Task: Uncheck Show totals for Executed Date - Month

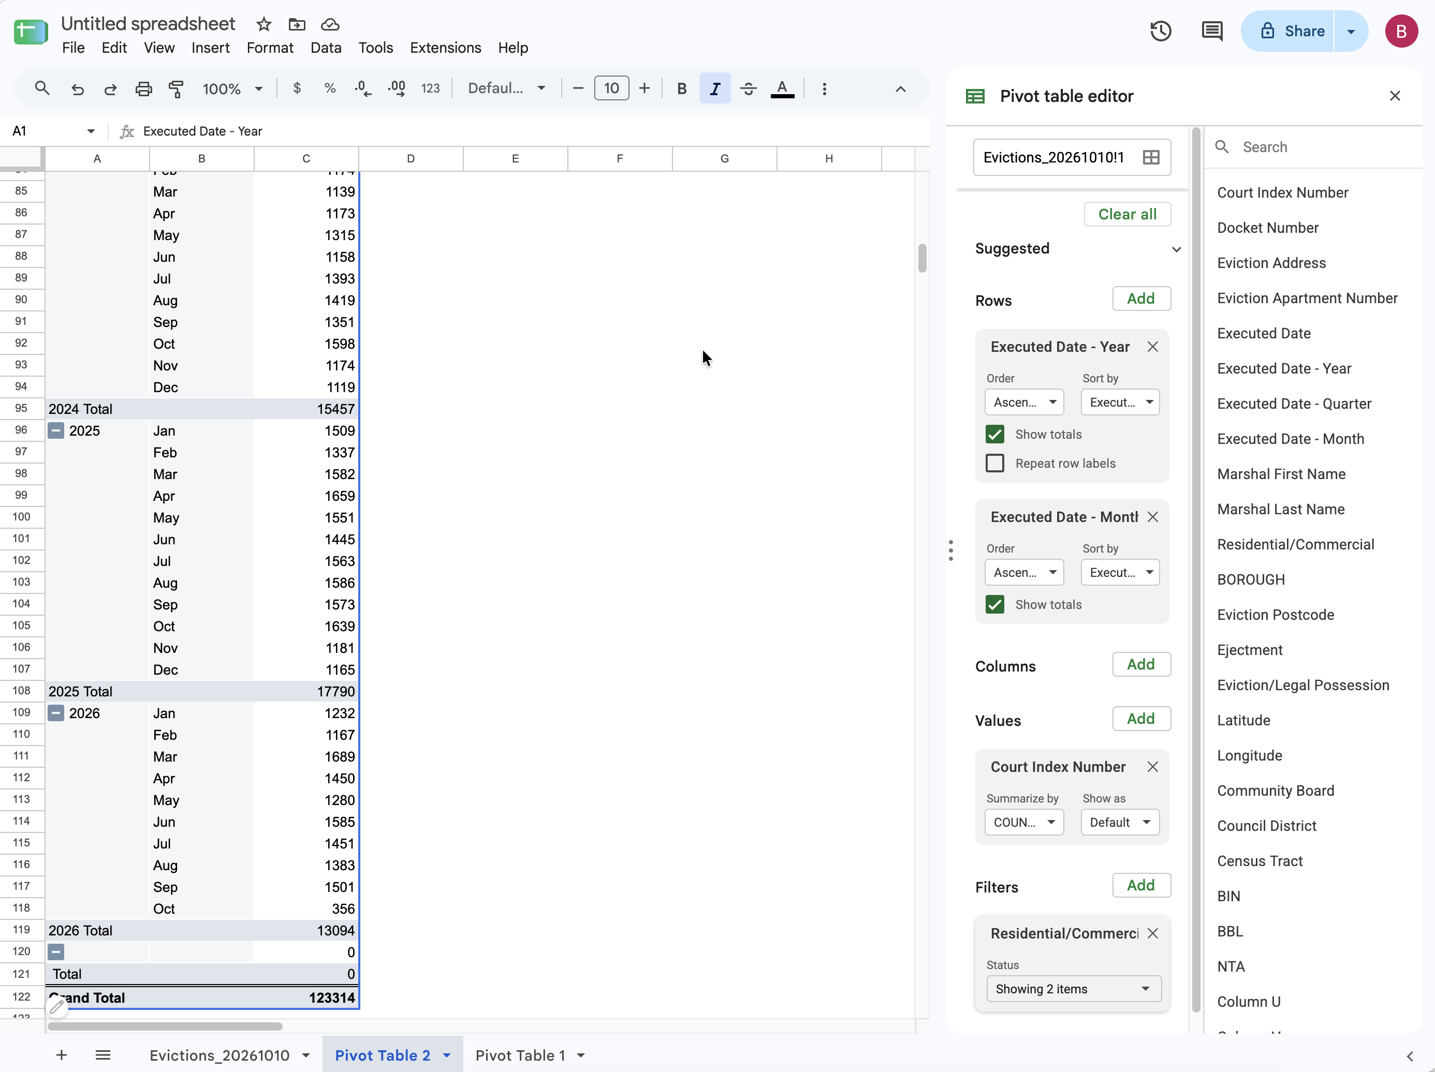Action: coord(994,604)
